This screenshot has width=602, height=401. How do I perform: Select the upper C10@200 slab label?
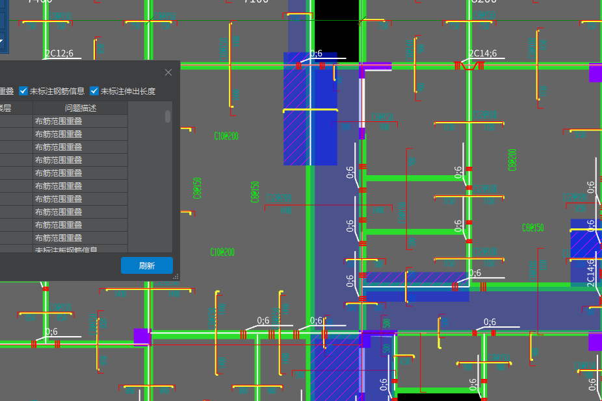tap(226, 136)
